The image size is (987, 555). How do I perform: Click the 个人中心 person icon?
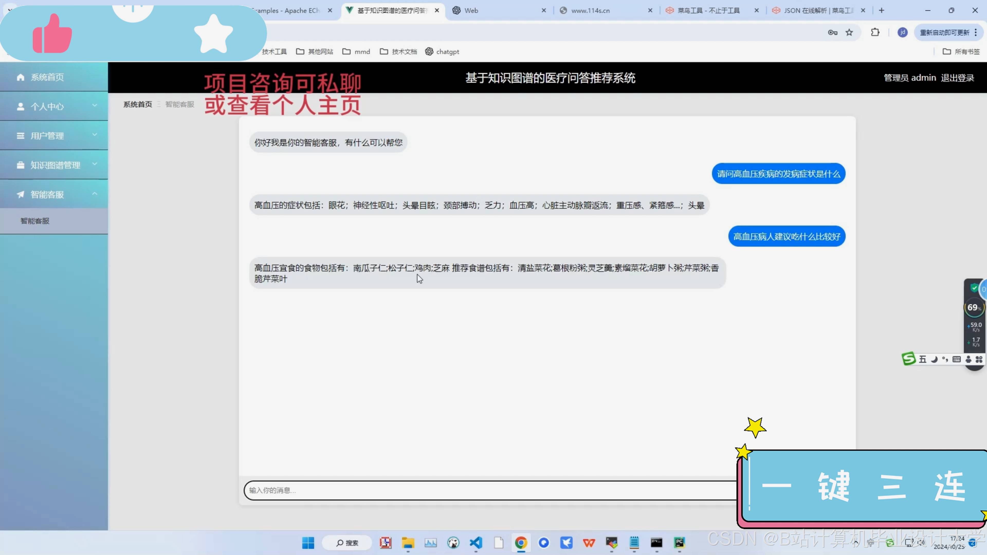point(21,106)
